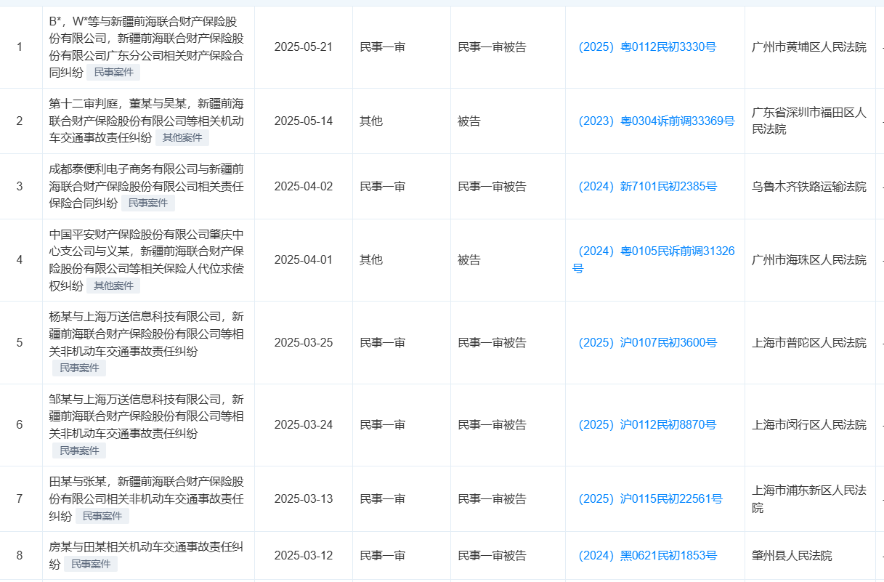This screenshot has height=582, width=884.
Task: Select the court 乌鲁木齐铁路运输法院
Action: pos(809,186)
